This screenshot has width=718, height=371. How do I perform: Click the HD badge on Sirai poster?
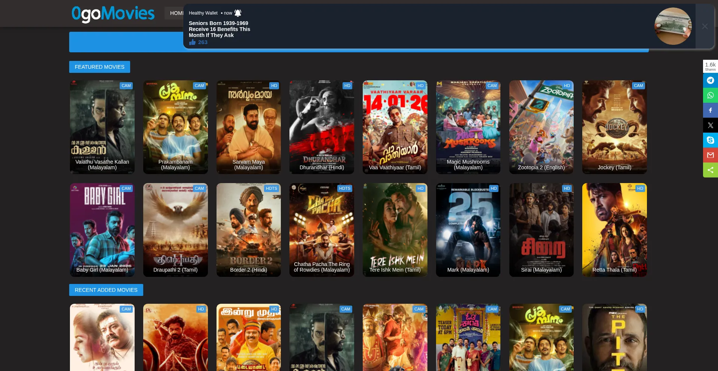tap(567, 188)
